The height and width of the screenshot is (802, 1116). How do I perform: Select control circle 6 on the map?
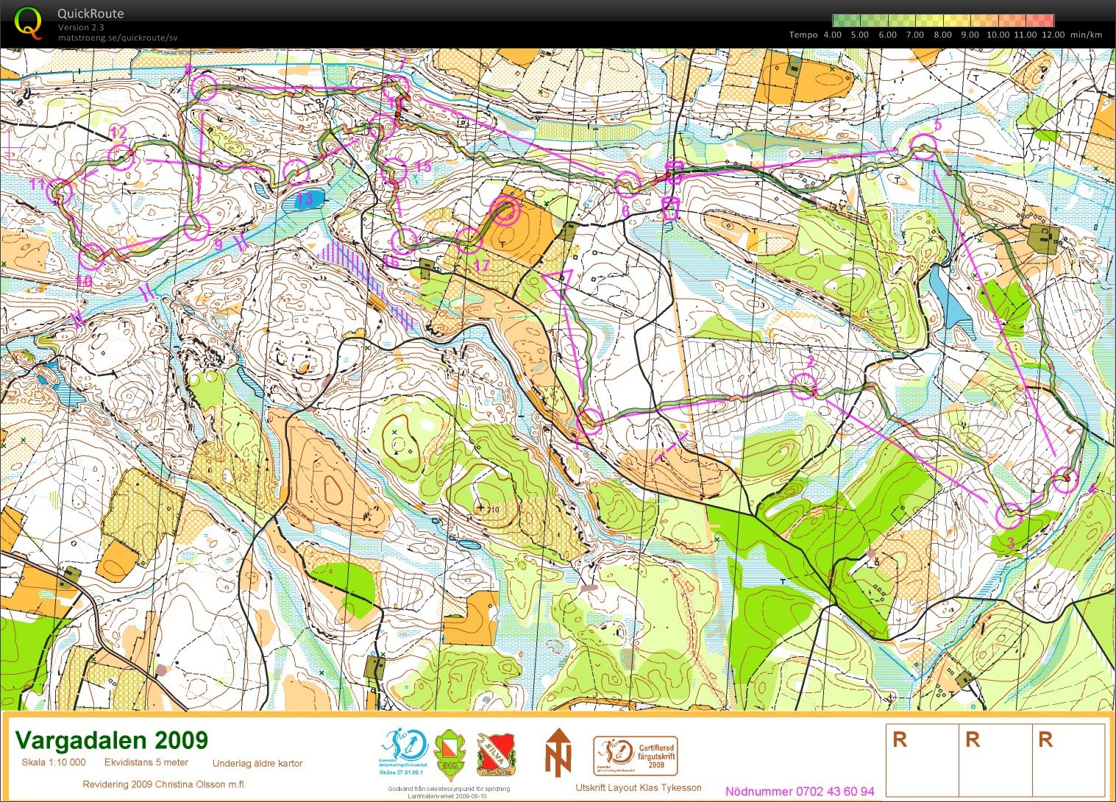point(627,184)
